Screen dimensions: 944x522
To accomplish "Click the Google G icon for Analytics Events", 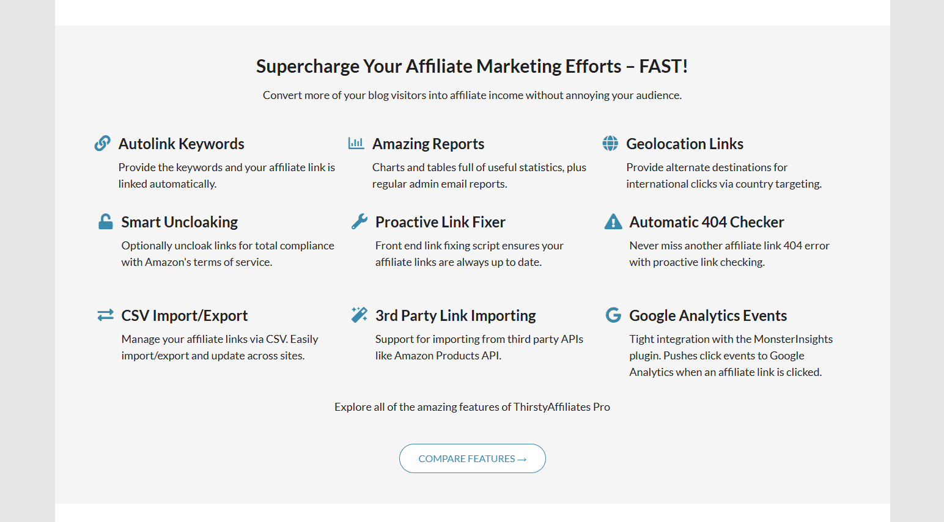I will coord(613,315).
